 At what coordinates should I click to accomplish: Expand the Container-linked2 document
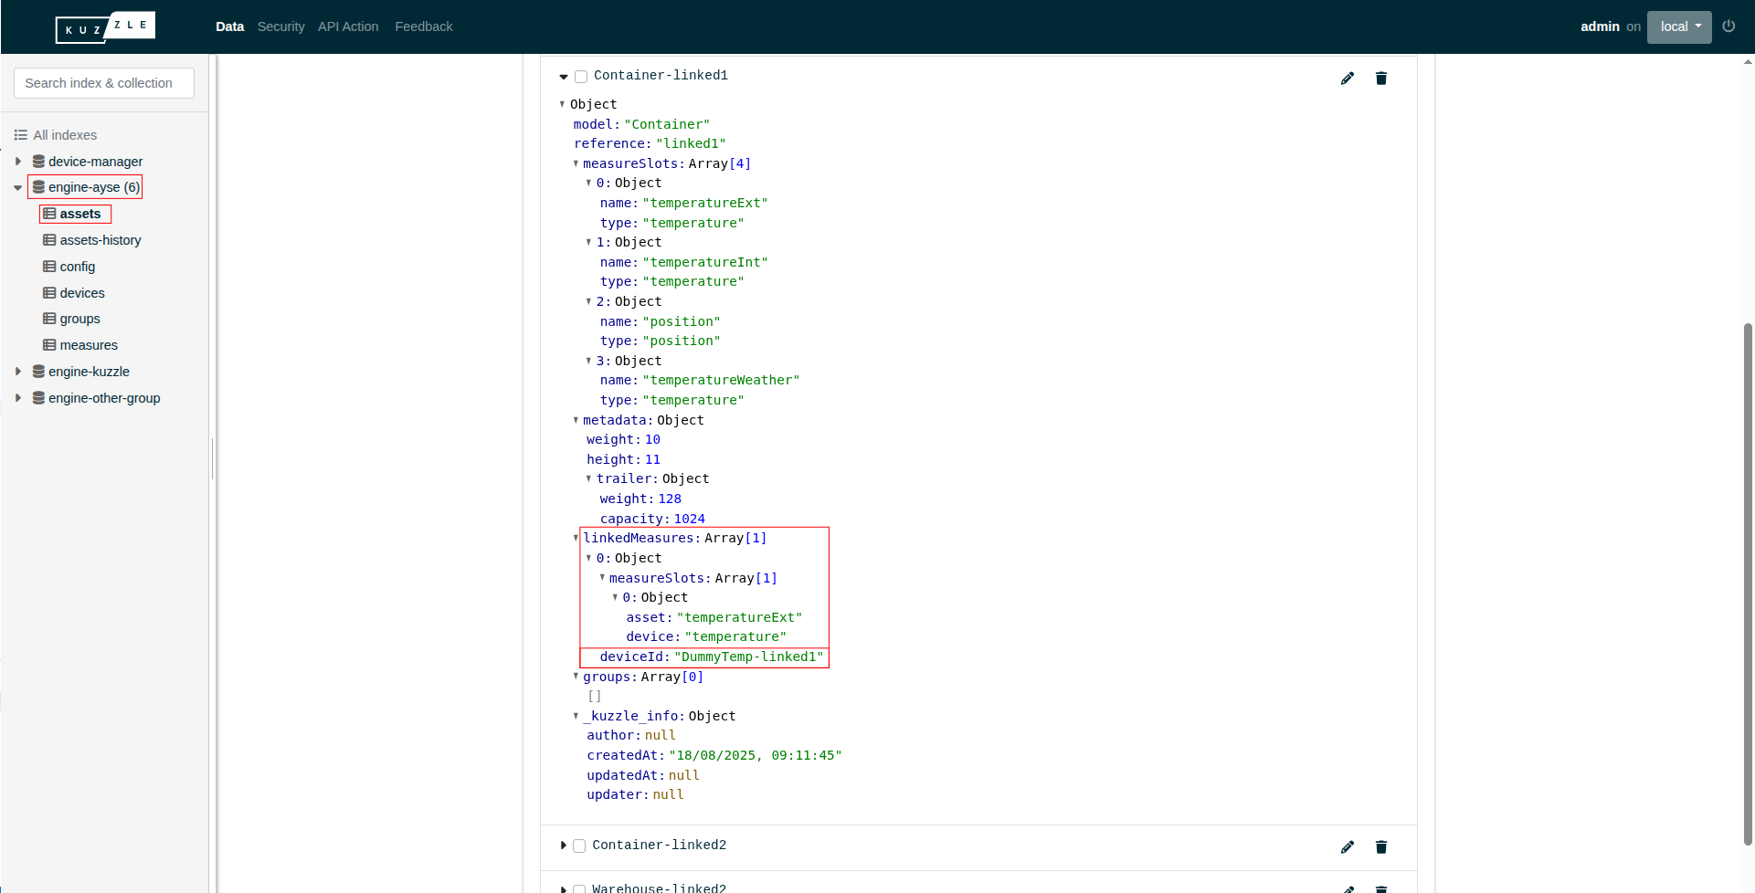point(563,846)
